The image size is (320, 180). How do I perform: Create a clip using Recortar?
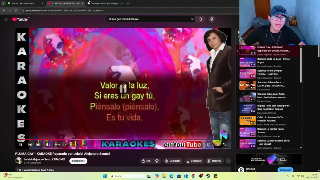214,161
